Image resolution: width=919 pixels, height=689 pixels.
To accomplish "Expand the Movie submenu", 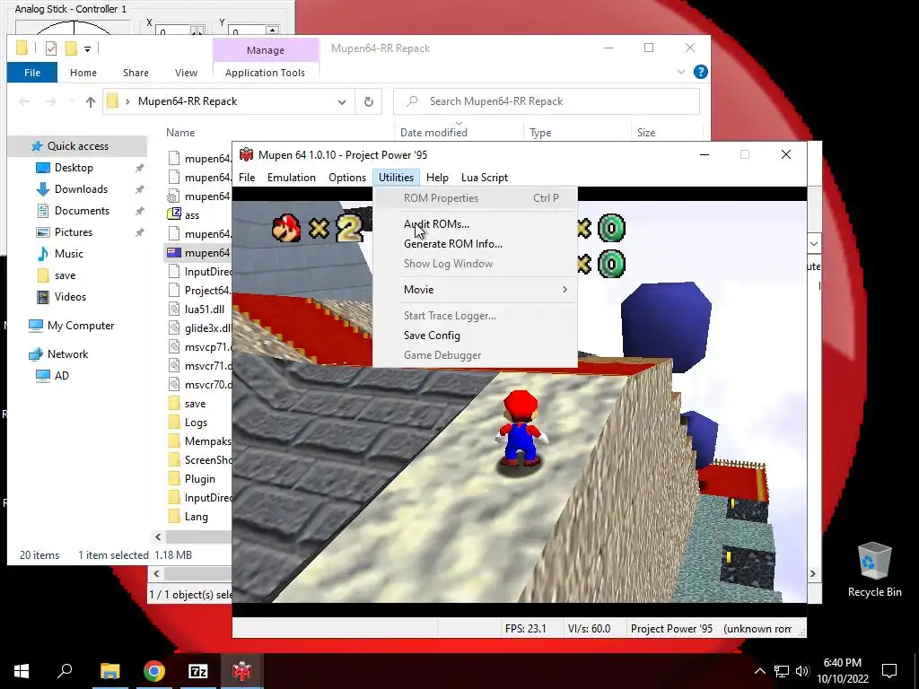I will coord(475,290).
